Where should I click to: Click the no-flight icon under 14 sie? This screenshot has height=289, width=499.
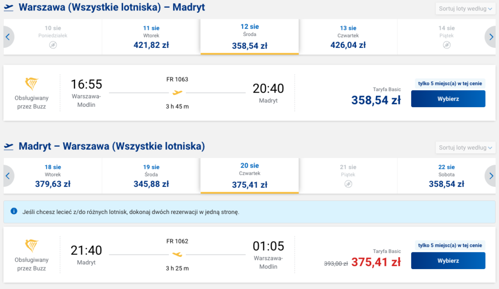pyautogui.click(x=446, y=45)
